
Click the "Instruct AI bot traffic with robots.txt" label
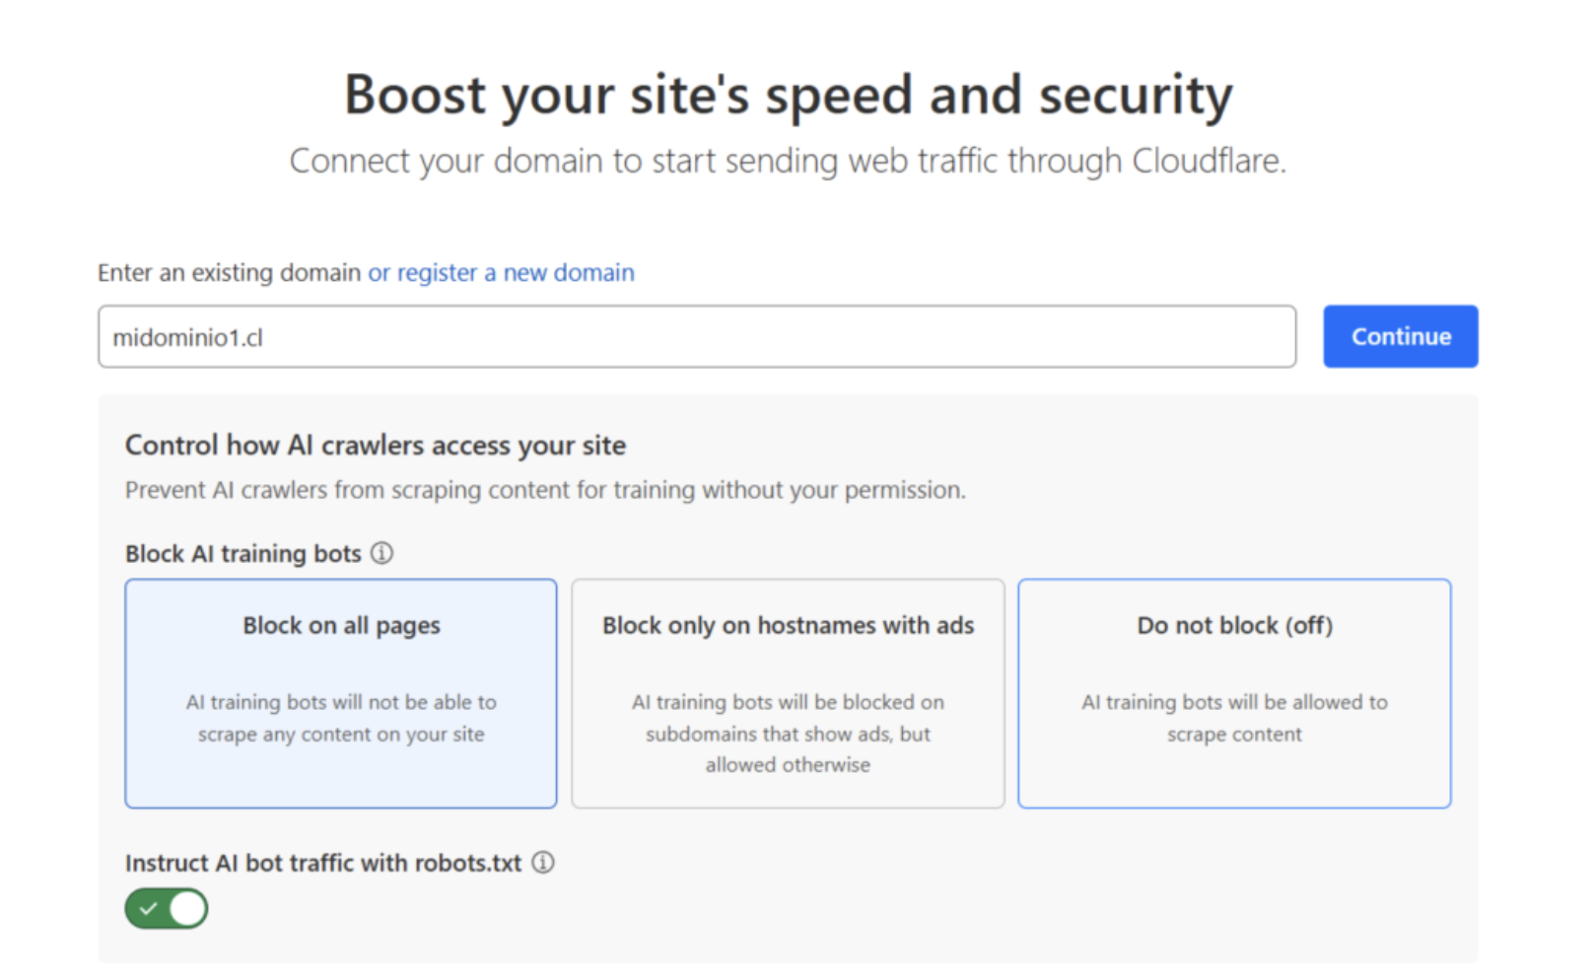coord(323,864)
